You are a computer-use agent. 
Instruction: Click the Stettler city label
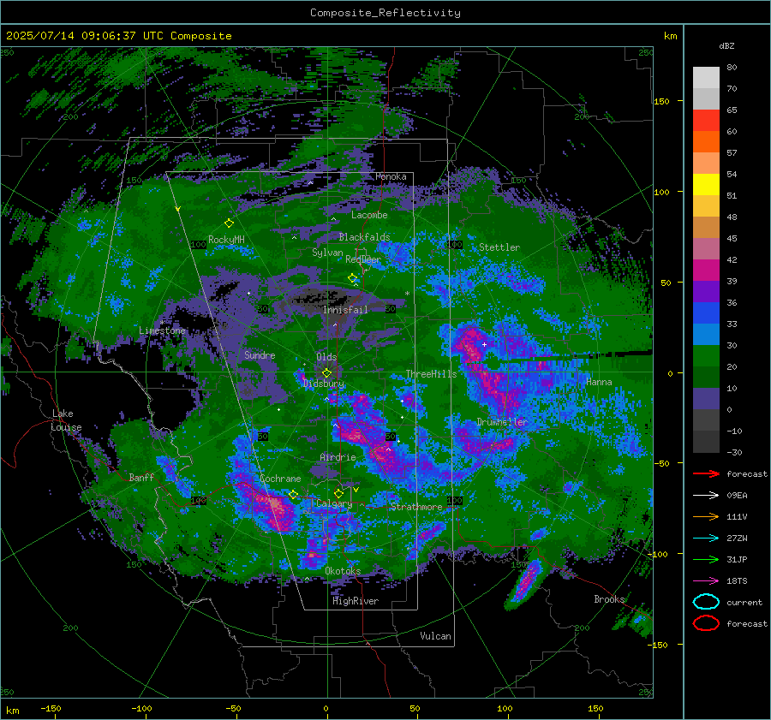coord(499,247)
